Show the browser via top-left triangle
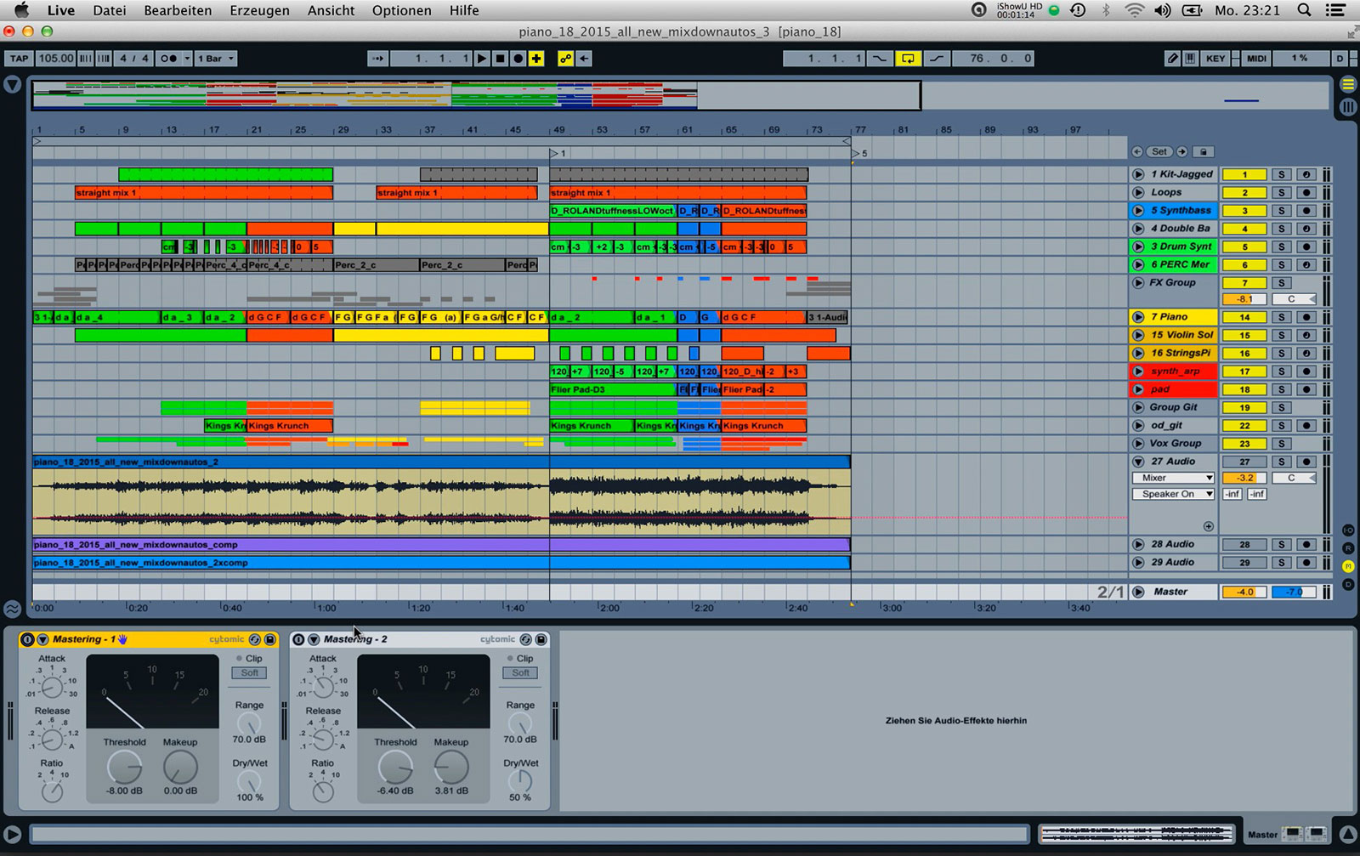 [x=12, y=84]
